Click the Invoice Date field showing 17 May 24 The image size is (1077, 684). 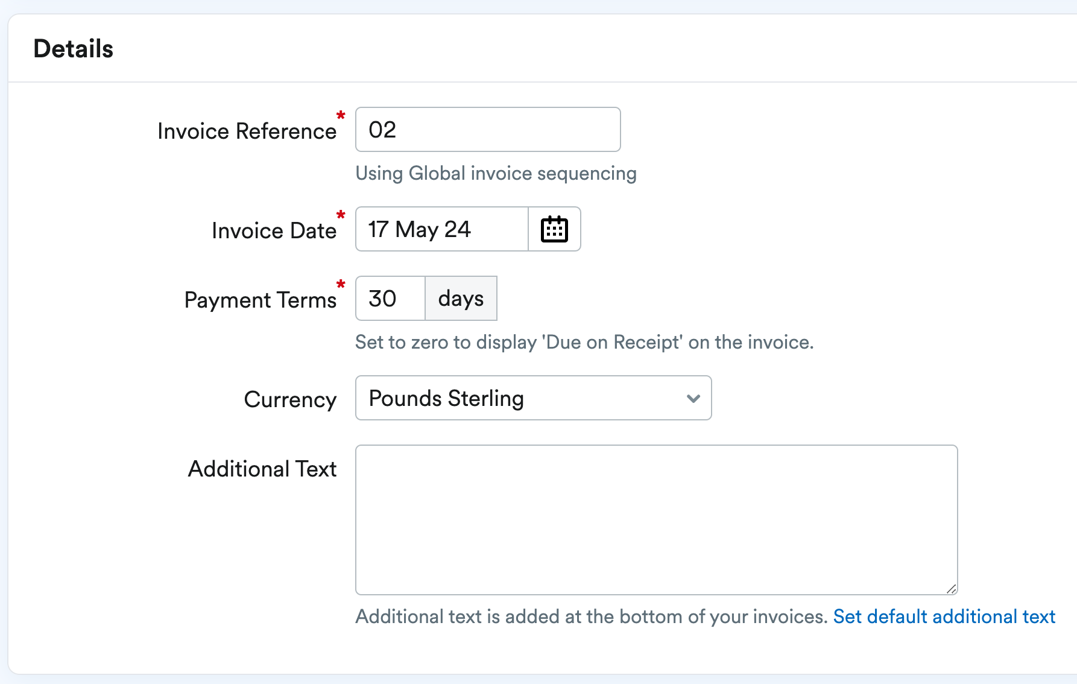coord(442,229)
